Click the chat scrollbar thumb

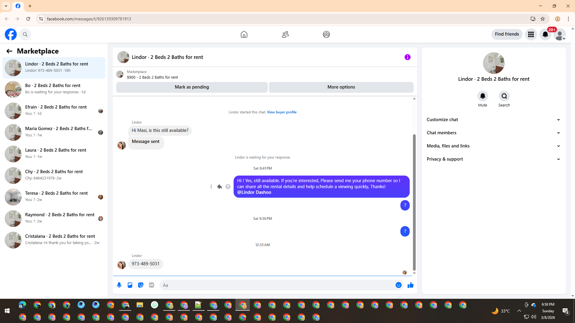point(414,202)
